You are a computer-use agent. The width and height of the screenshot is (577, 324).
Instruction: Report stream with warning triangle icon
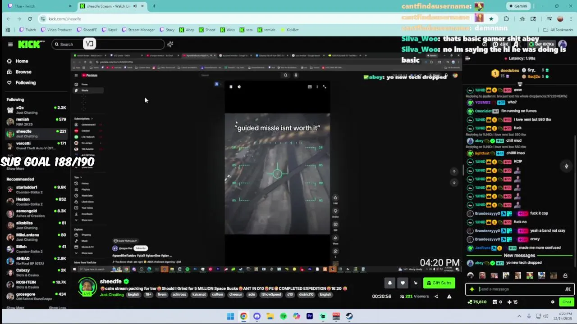point(449,297)
